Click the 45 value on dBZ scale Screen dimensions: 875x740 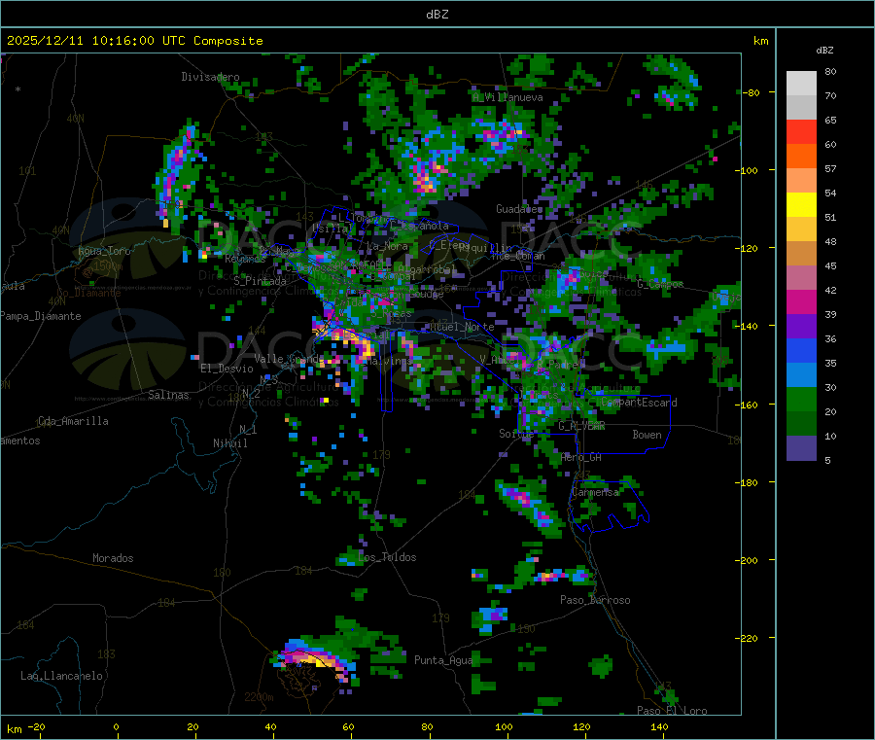coord(830,265)
